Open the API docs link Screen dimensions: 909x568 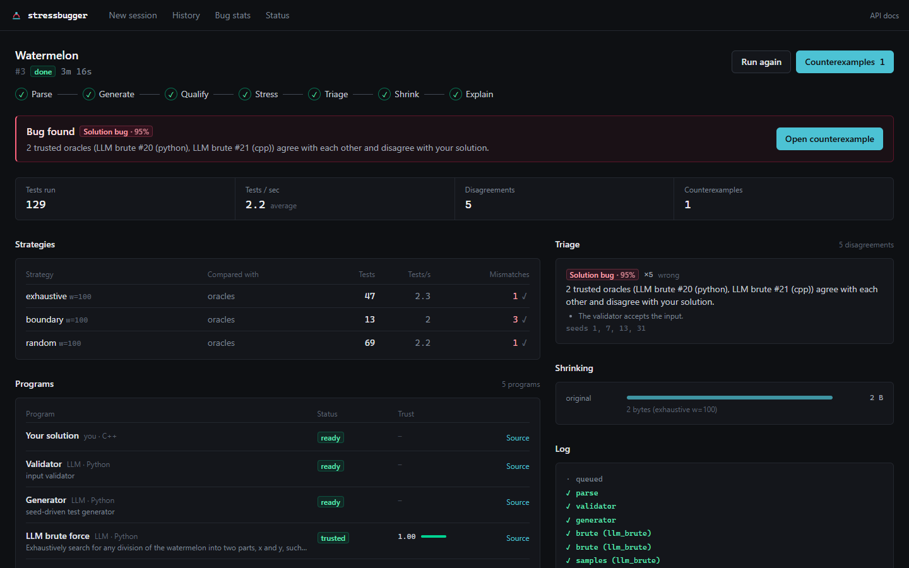[884, 15]
